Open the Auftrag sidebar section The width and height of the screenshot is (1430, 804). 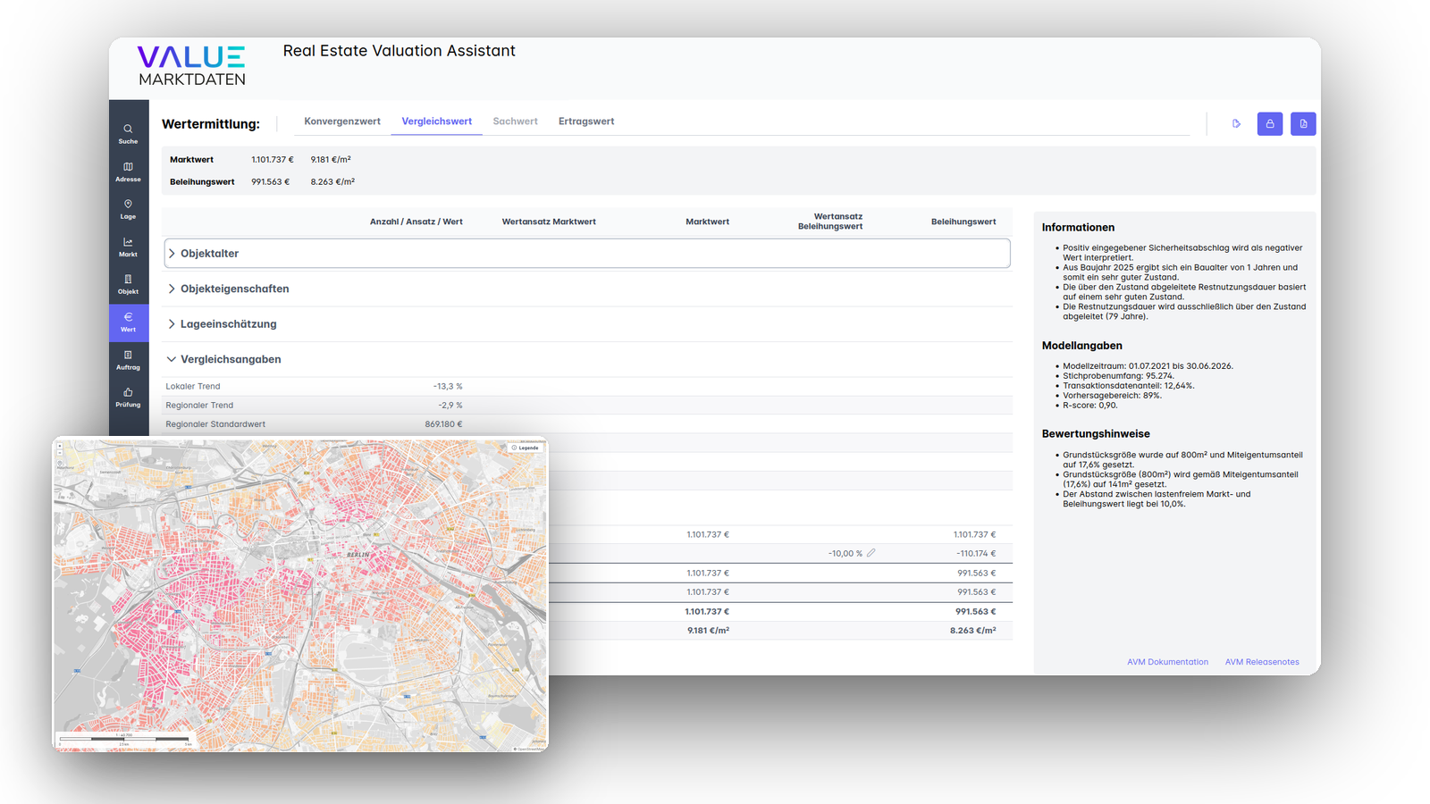[x=129, y=360]
